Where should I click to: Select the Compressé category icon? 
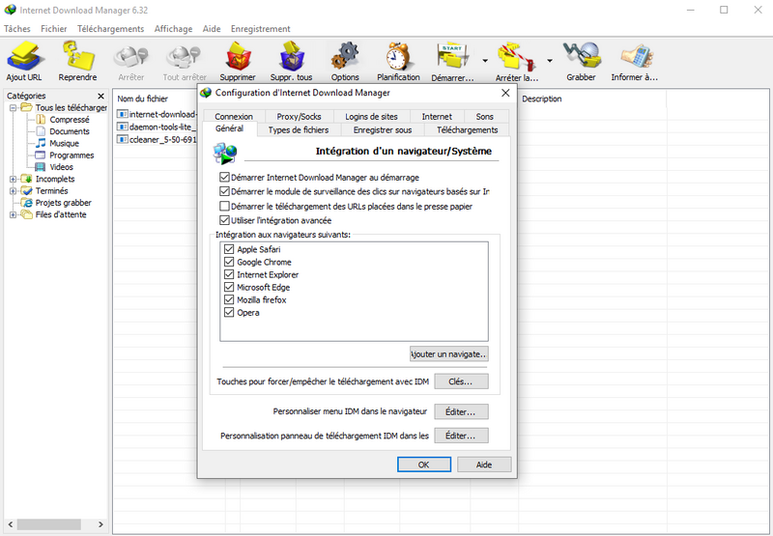click(x=42, y=120)
